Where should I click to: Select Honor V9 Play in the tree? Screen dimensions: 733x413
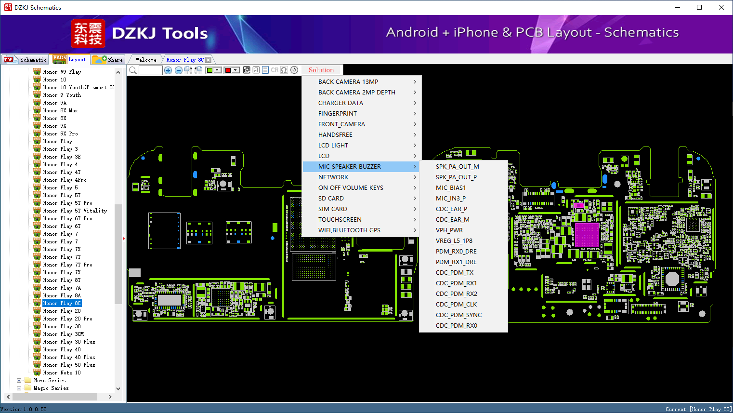[x=62, y=72]
